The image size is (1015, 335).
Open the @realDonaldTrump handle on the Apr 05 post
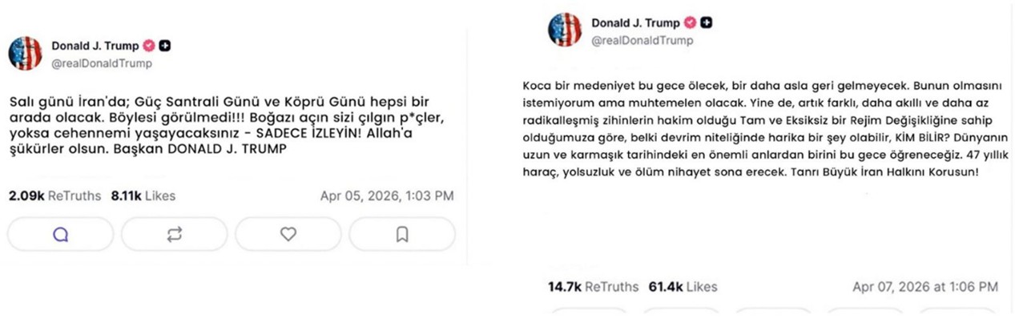[101, 63]
